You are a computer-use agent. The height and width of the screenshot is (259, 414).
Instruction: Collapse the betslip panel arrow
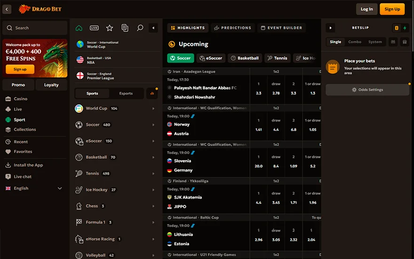click(x=330, y=28)
